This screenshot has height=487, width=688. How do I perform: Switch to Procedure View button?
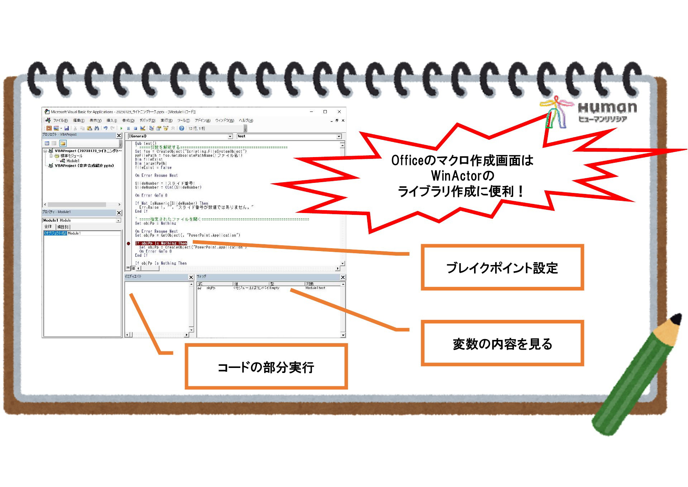tap(128, 268)
